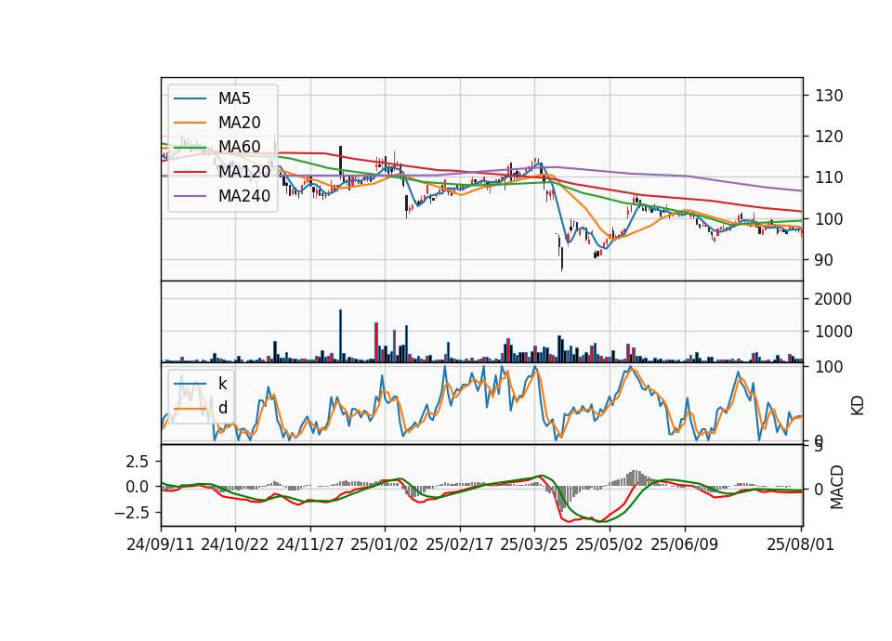Click the blue MA5 legend line
Screen dimensions: 892x641
click(x=190, y=99)
